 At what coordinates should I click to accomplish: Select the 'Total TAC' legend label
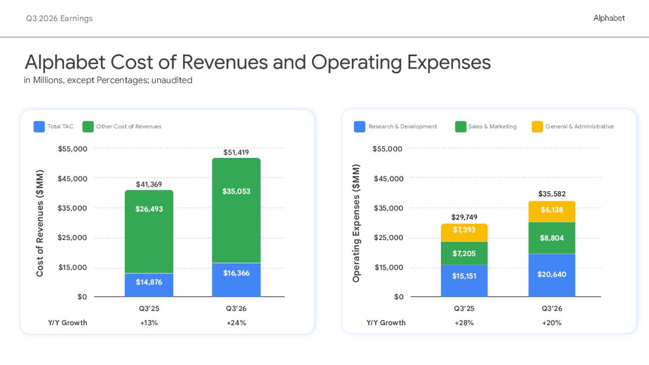pyautogui.click(x=60, y=127)
